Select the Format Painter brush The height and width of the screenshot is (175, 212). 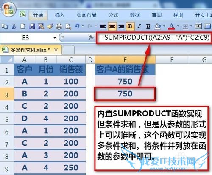tap(50, 26)
